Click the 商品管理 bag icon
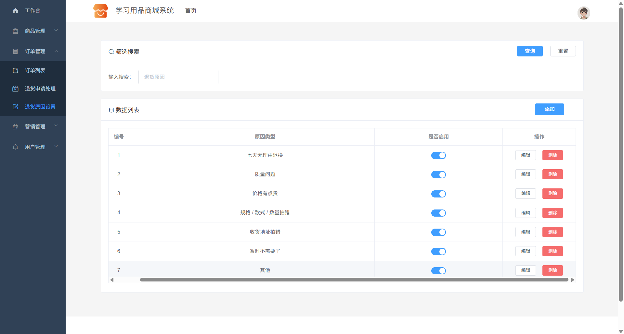The width and height of the screenshot is (624, 334). click(x=15, y=31)
